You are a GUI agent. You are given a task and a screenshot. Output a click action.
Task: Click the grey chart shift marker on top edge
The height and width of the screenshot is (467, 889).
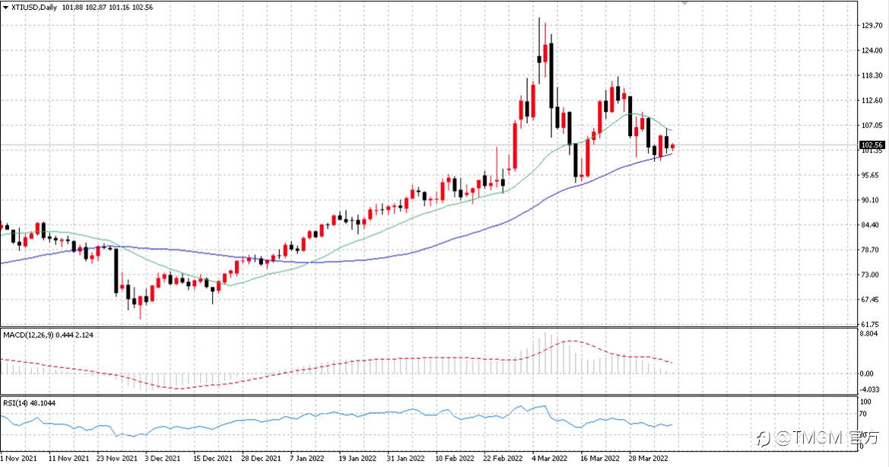[x=684, y=3]
